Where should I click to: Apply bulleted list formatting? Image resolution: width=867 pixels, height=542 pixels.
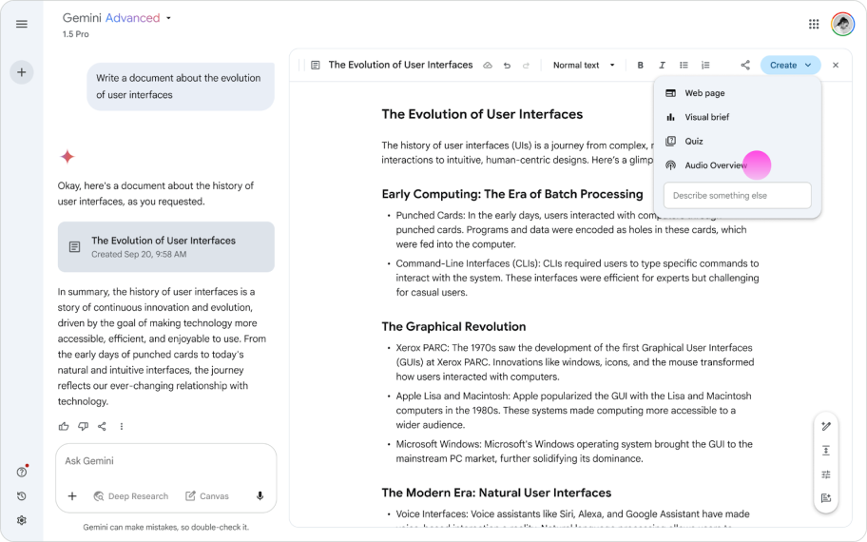[x=684, y=66]
